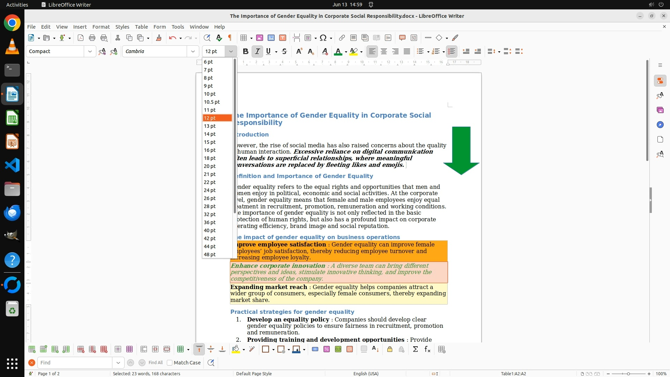
Task: Toggle Italic formatting off
Action: (257, 51)
